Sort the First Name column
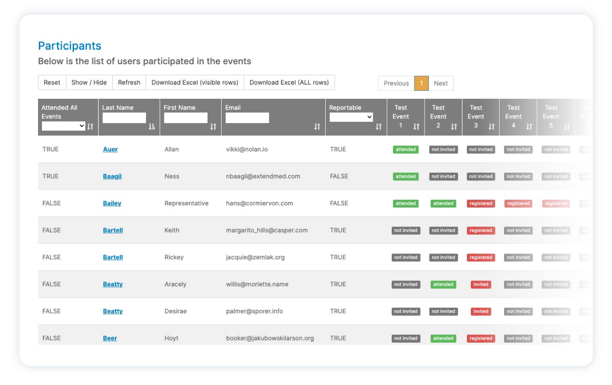 point(213,127)
